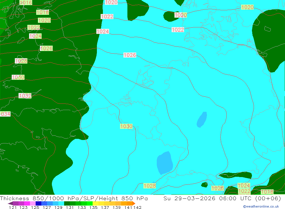The width and height of the screenshot is (285, 209).
Task: Click the 06:00 UTC time text
Action: pos(235,198)
